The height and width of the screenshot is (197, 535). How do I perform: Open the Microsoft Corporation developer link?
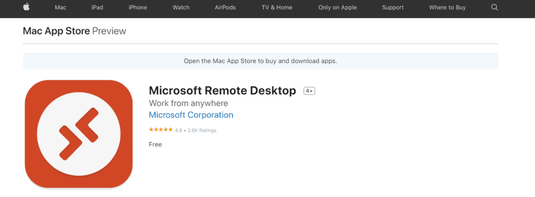coord(191,115)
